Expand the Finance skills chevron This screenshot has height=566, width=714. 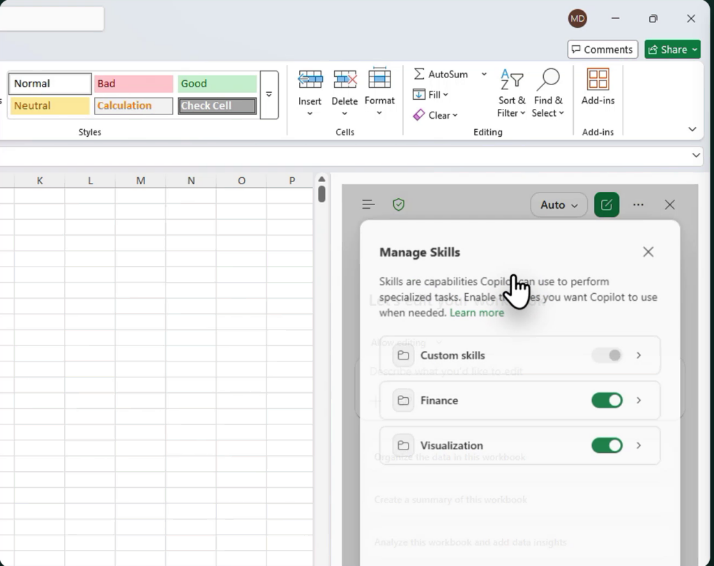639,400
